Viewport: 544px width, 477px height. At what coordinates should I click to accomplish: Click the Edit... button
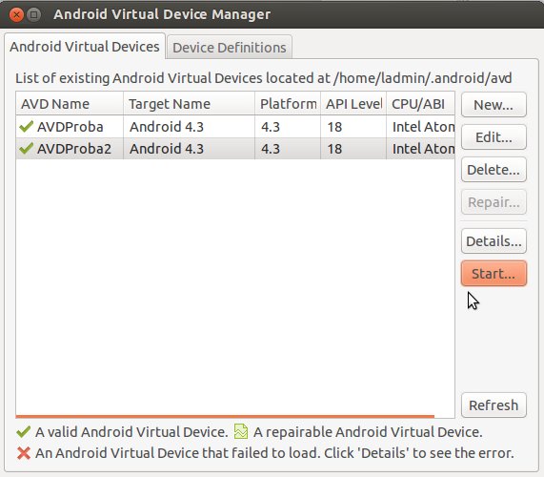pyautogui.click(x=494, y=137)
